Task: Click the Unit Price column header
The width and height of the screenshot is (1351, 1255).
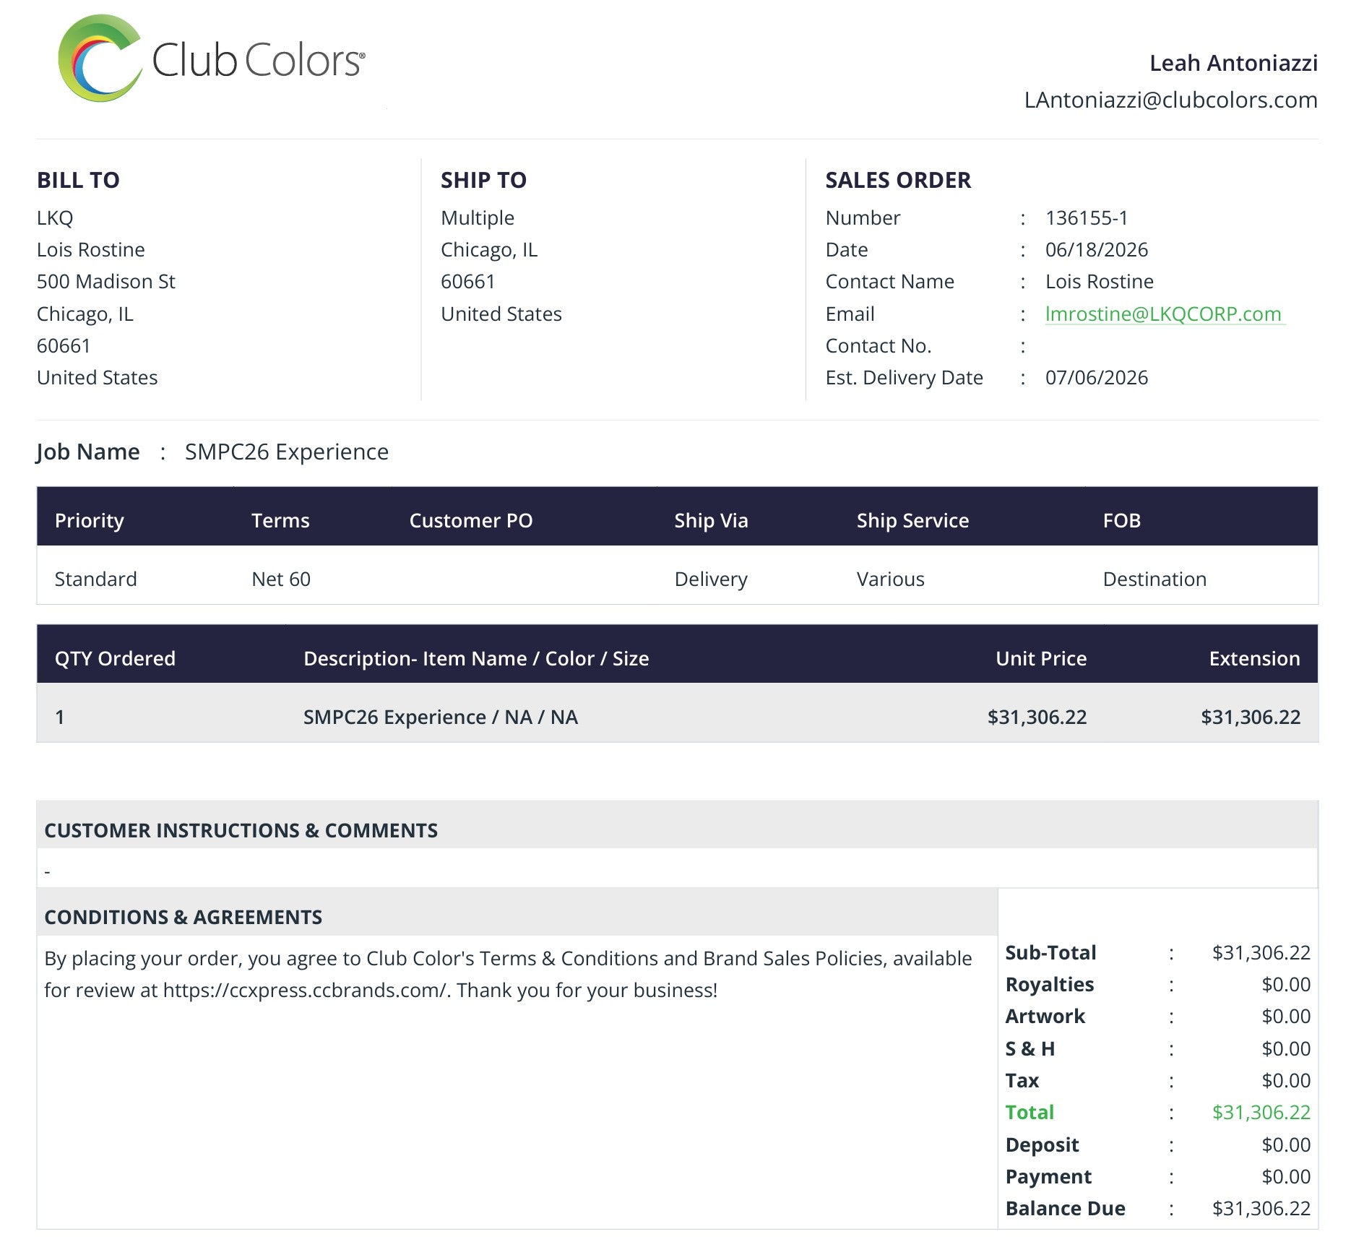Action: 1040,658
